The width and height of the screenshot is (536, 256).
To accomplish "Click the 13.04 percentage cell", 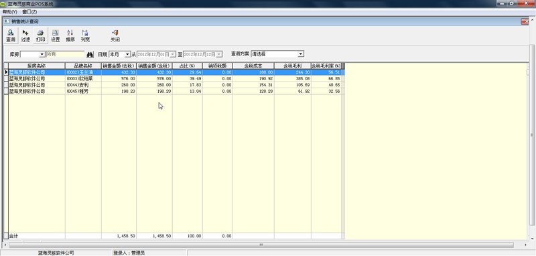I will (188, 92).
